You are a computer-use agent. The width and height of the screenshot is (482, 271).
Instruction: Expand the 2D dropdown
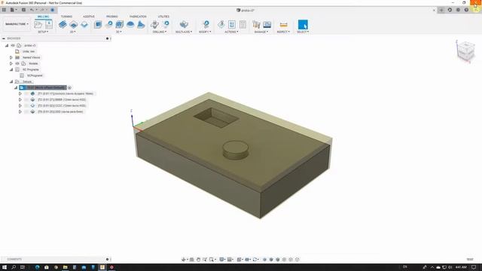[72, 32]
